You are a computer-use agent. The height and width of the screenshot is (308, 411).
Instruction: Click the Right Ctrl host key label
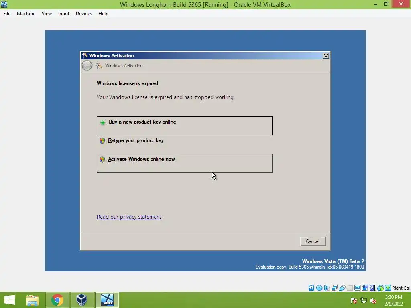click(x=401, y=288)
